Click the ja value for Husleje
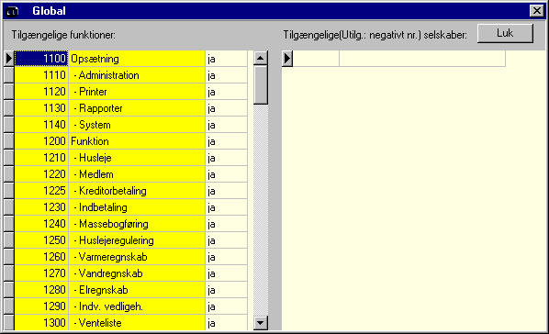The image size is (549, 334). coord(226,158)
